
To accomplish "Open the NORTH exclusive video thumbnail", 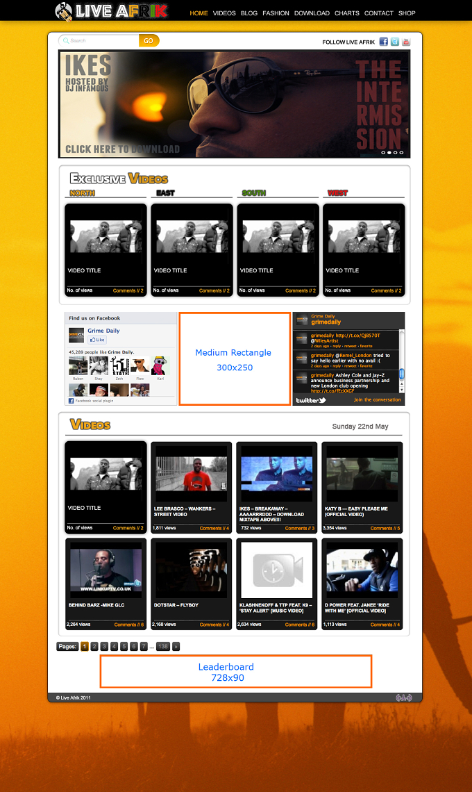I will [106, 236].
